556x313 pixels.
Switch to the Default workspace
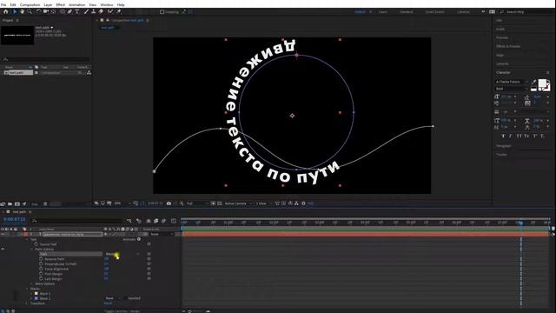[360, 12]
